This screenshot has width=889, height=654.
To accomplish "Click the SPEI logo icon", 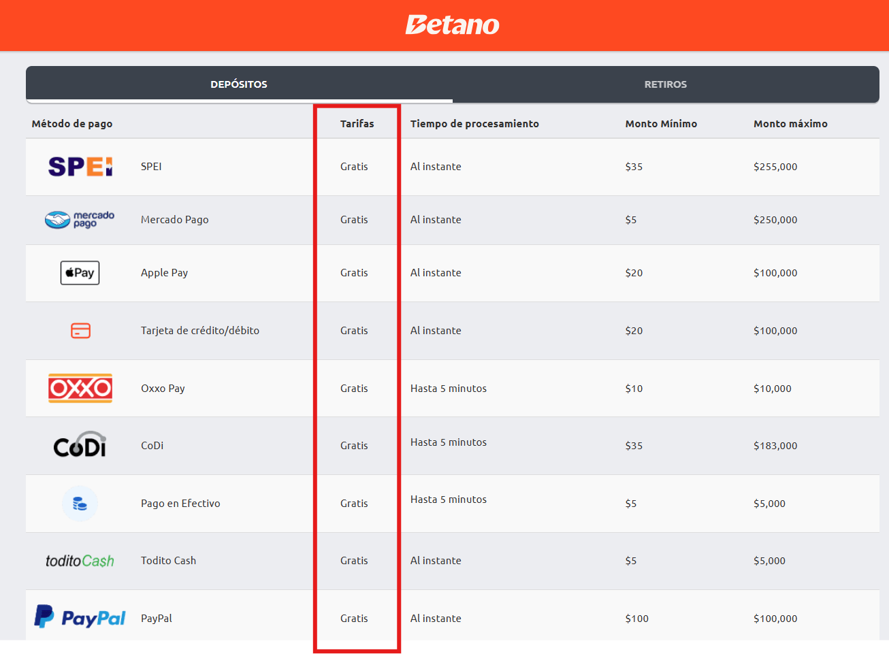I will 80,167.
